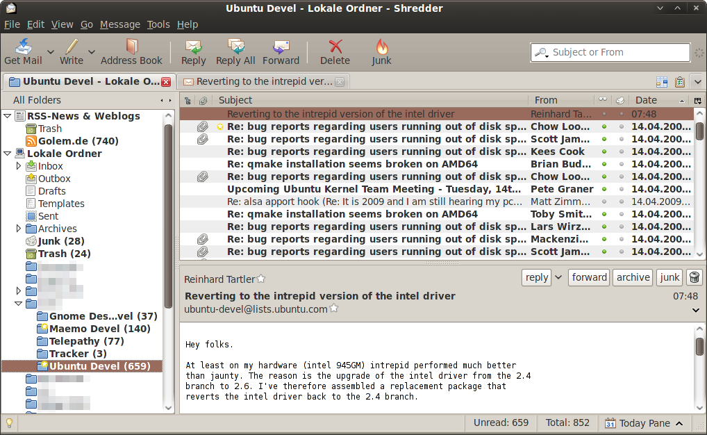Open the File menu

click(x=12, y=24)
